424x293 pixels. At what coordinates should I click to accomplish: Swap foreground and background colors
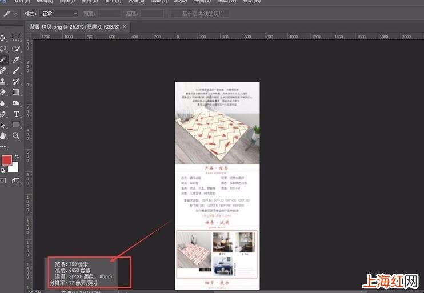coord(17,156)
